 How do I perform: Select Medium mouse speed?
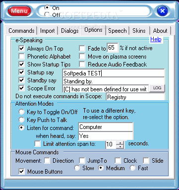tap(101, 168)
